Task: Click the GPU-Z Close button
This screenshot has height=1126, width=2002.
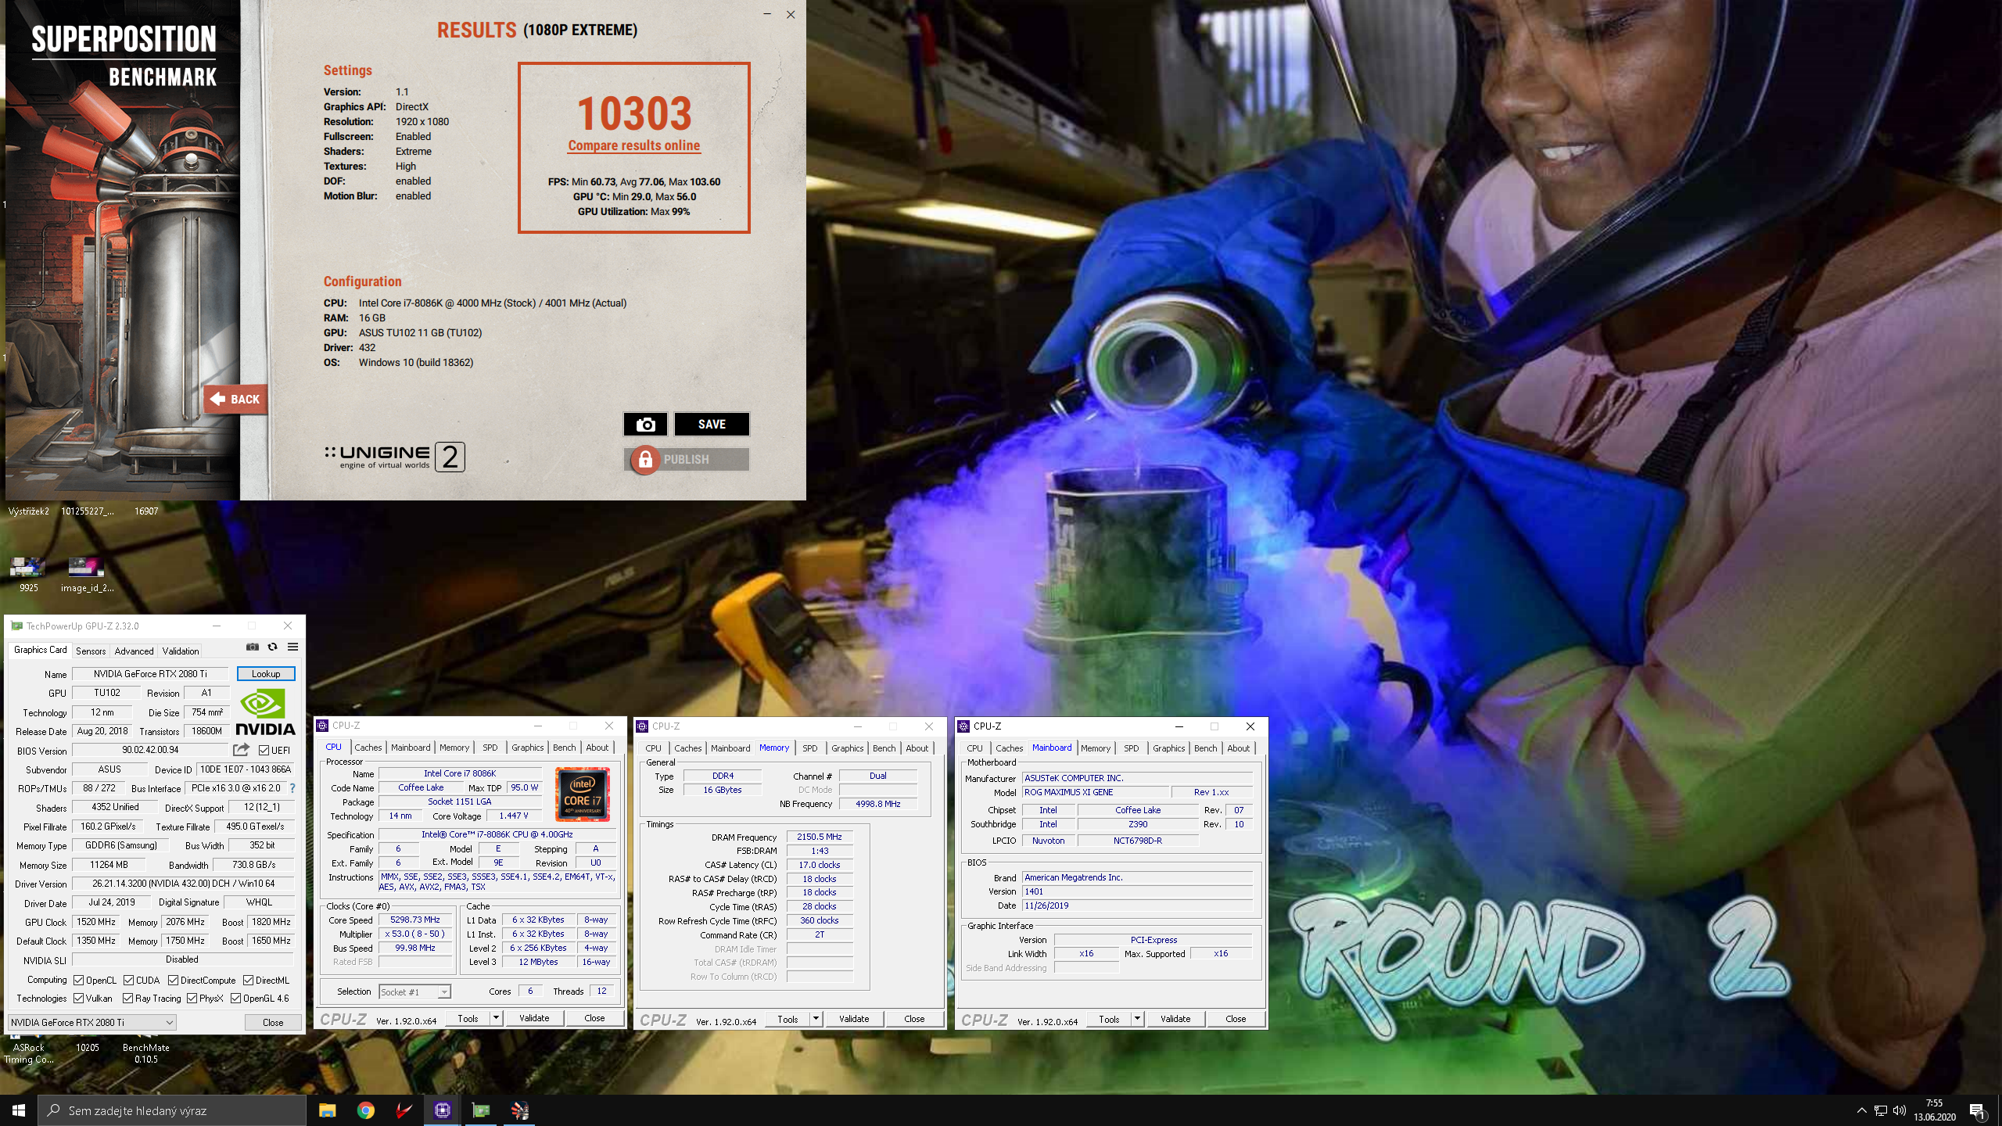Action: click(273, 1022)
